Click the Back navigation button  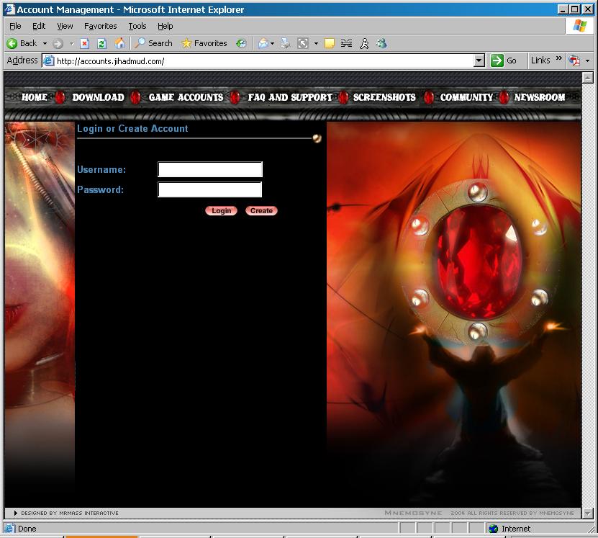22,43
